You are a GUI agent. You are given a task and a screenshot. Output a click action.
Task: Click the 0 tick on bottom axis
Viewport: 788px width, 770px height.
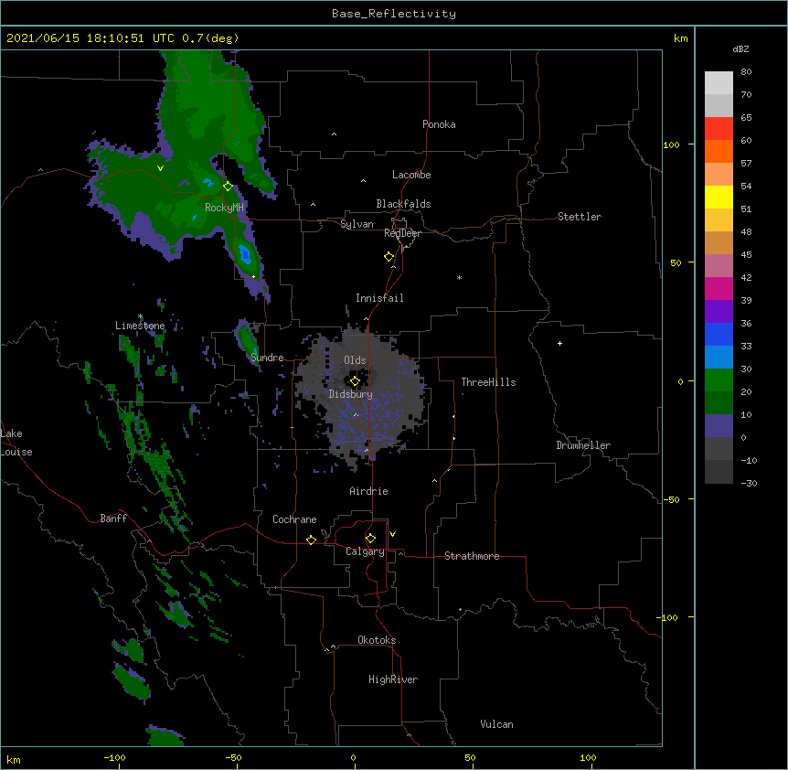tap(353, 757)
